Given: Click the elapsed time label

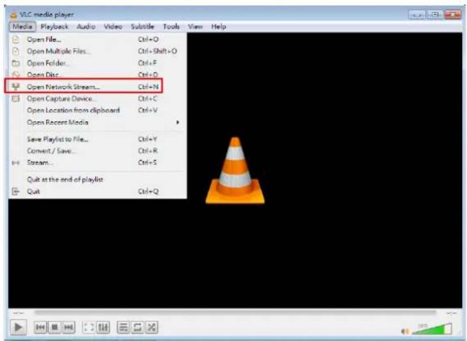Looking at the screenshot, I should pos(18,313).
